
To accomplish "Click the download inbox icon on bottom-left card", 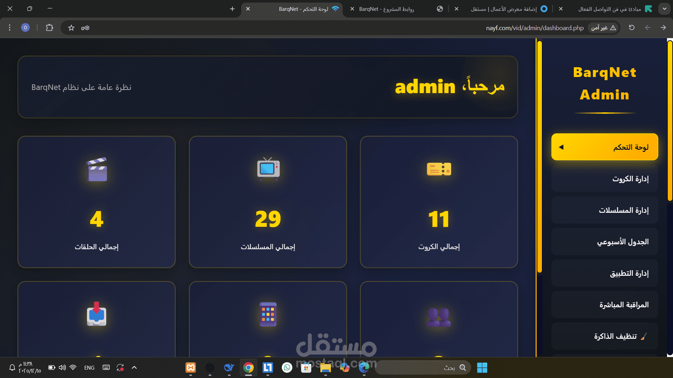I will coord(96,314).
